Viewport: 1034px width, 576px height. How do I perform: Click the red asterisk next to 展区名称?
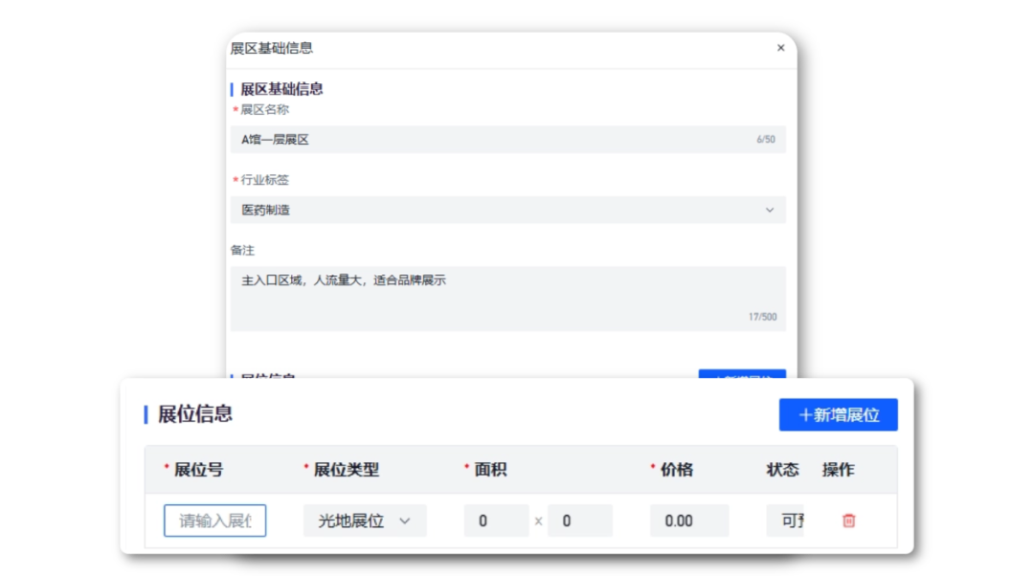tap(235, 109)
